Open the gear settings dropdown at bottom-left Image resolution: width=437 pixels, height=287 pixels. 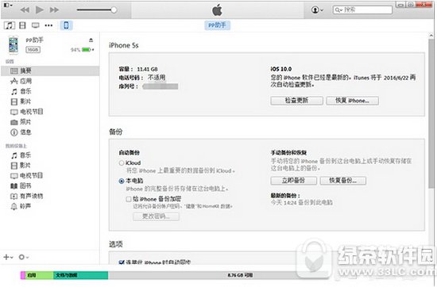(24, 257)
